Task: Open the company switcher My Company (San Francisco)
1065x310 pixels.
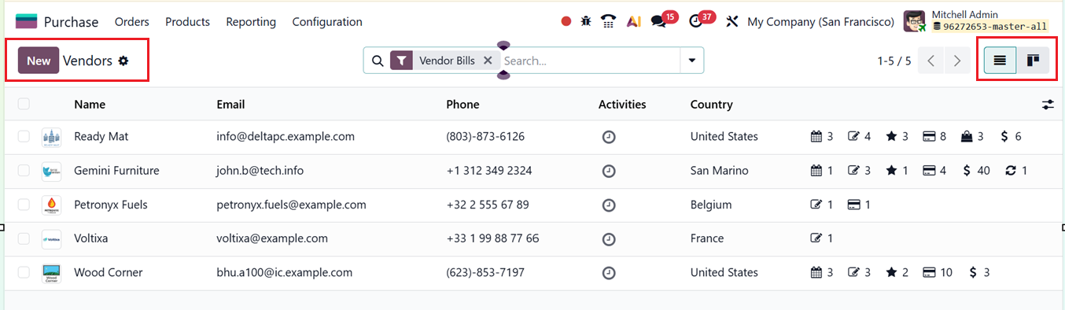Action: 820,22
